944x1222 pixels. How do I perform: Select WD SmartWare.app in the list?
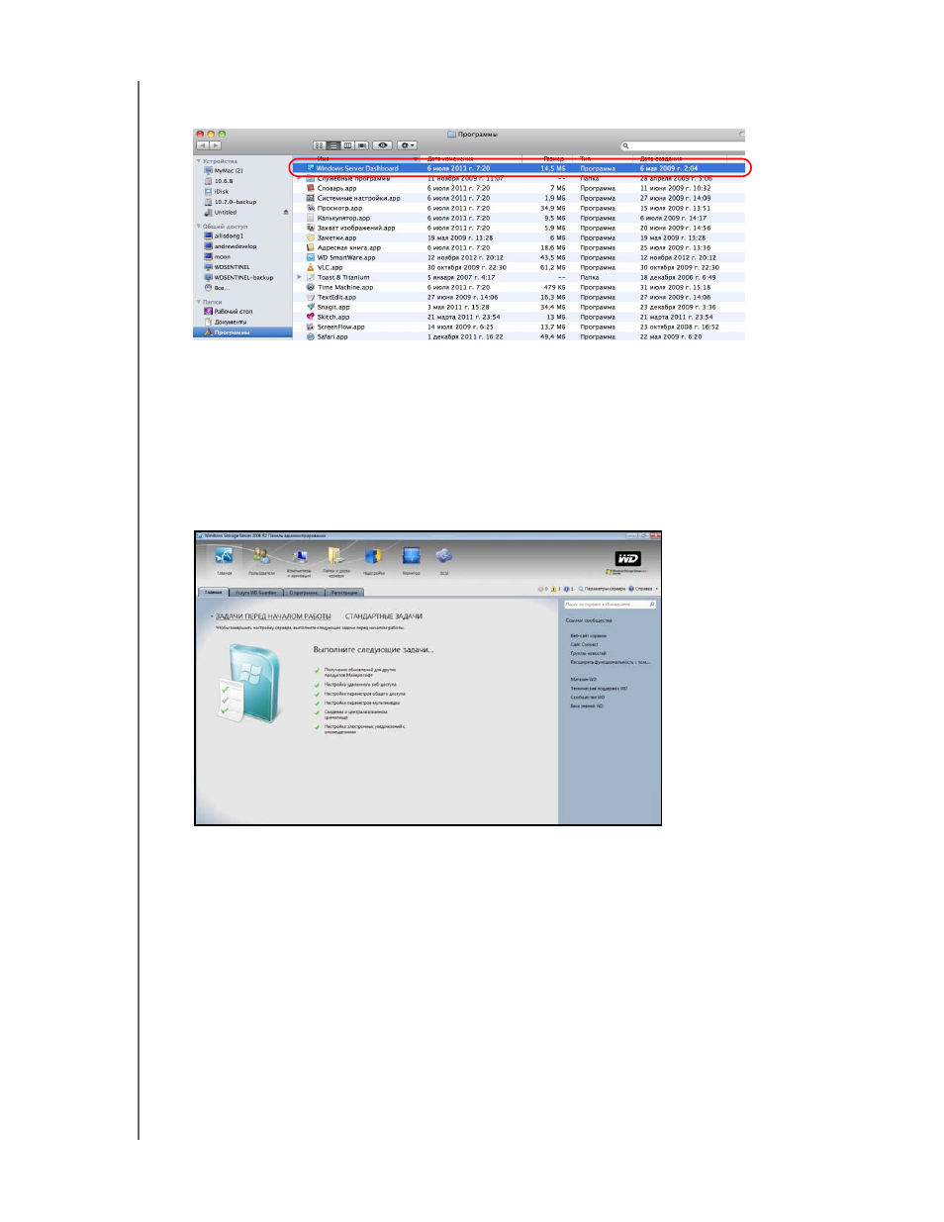(x=519, y=257)
